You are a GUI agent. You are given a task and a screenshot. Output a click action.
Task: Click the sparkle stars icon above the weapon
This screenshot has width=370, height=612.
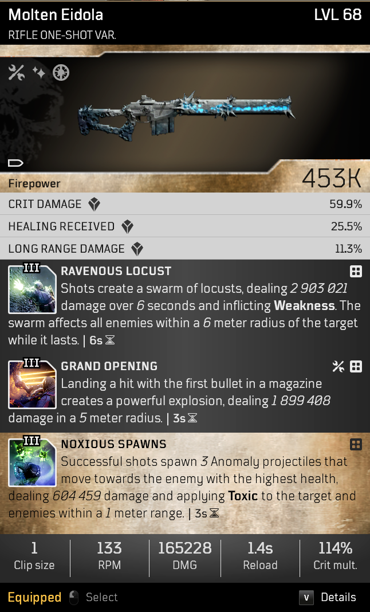[x=38, y=72]
